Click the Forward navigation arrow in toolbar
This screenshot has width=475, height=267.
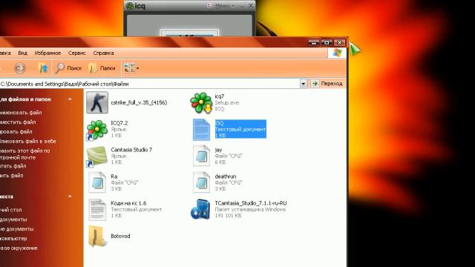(x=20, y=68)
